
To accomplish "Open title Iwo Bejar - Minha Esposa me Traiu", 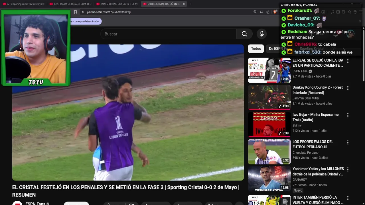I will click(x=315, y=117).
